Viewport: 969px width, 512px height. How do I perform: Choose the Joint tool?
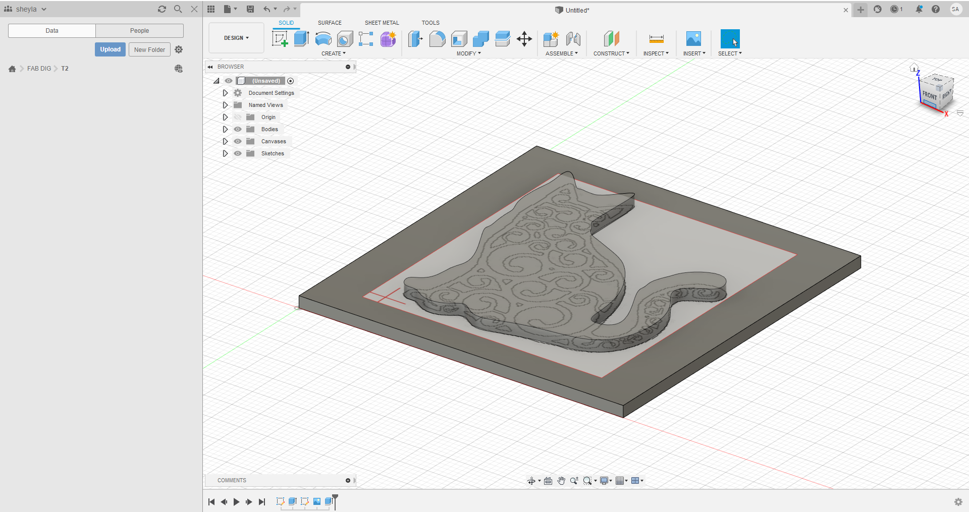click(x=573, y=39)
